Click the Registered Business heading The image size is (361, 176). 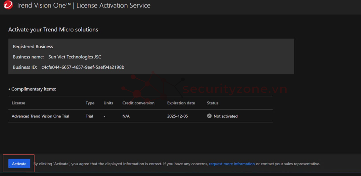[33, 47]
